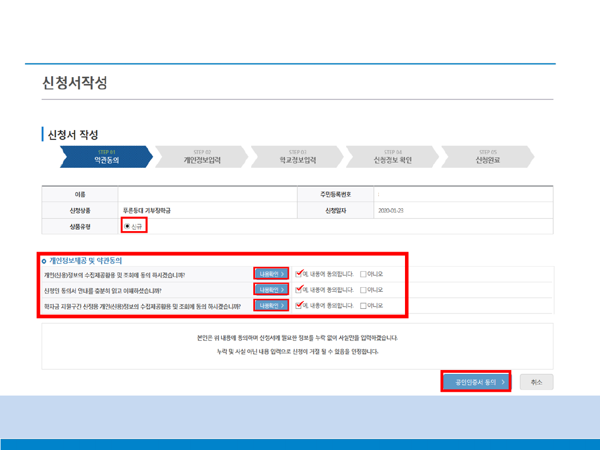Open 내용확인 for 신청인 동의서 안내
Screen dimensions: 600x450
tap(272, 289)
